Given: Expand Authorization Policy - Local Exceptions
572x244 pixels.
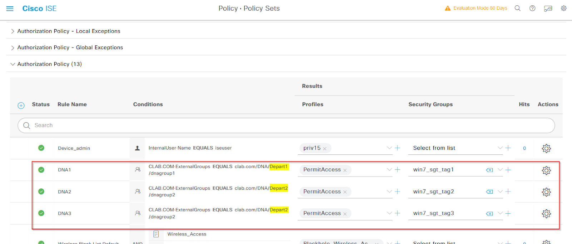Looking at the screenshot, I should click(13, 31).
